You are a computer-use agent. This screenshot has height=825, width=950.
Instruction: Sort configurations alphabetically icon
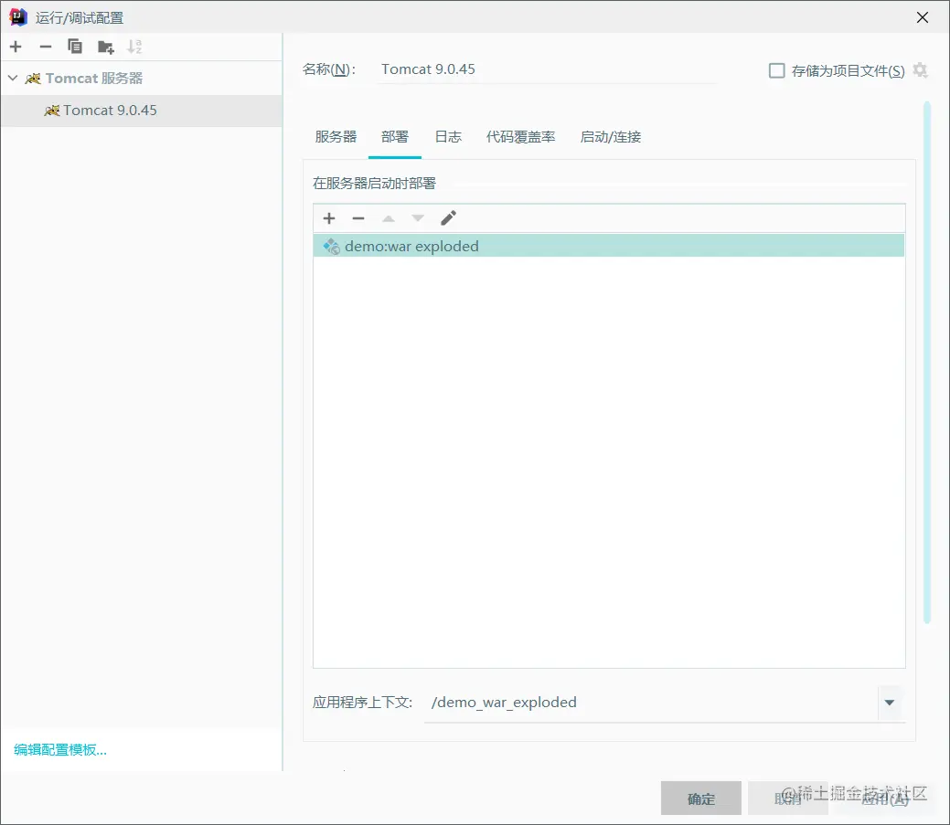pyautogui.click(x=134, y=47)
